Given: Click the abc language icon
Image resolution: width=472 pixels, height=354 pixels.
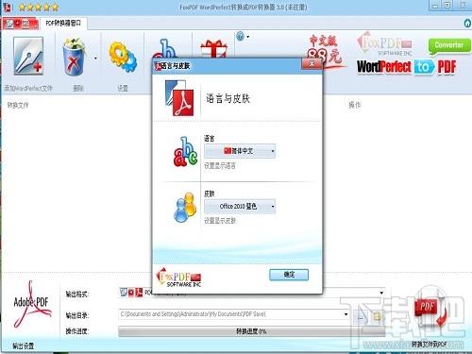Looking at the screenshot, I should [x=185, y=151].
